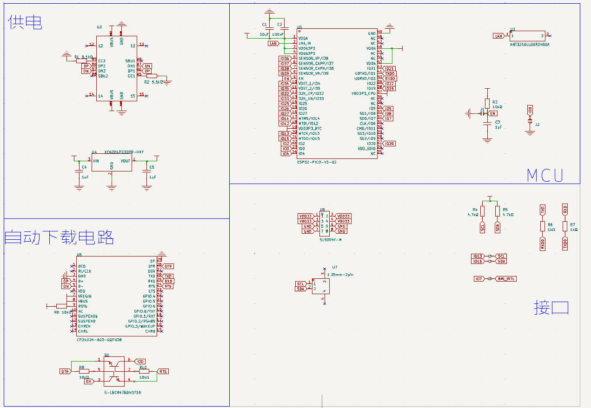The height and width of the screenshot is (408, 591).
Task: Select the U4 XC6201P332PR-HXY regulator symbol
Action: [112, 163]
